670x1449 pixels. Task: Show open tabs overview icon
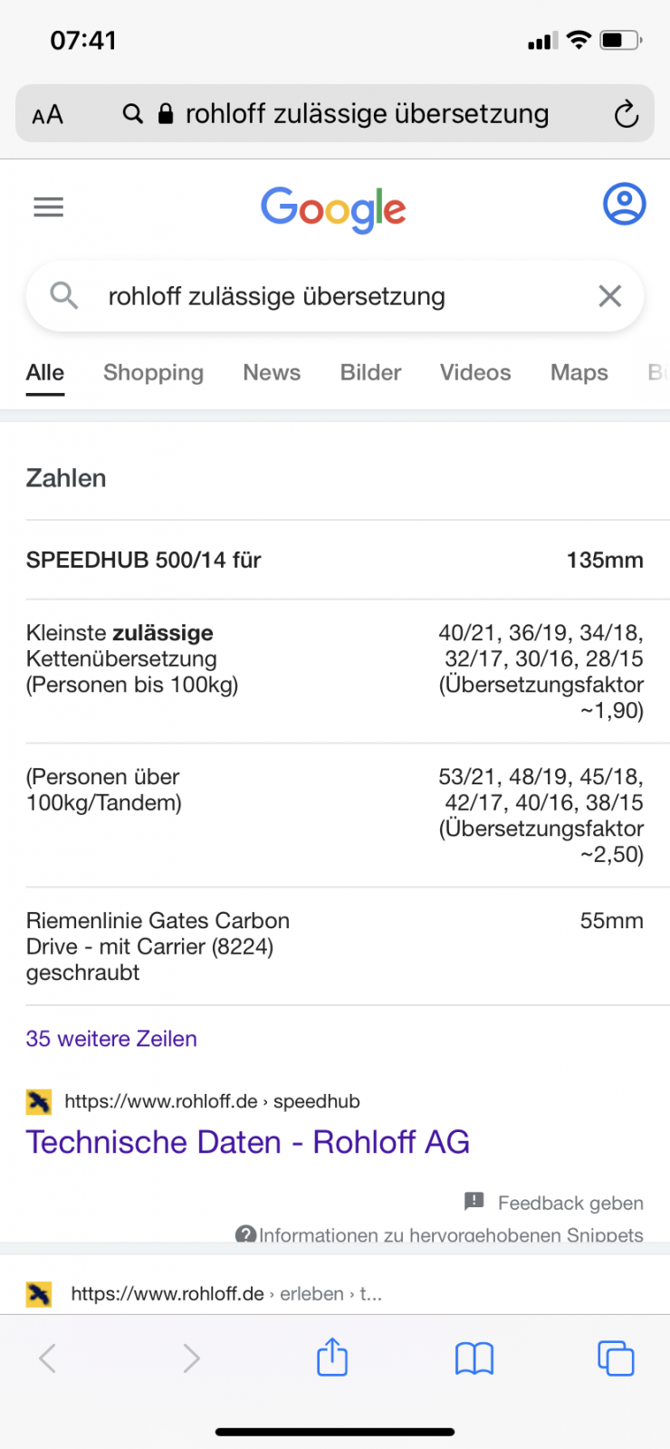(x=616, y=1358)
